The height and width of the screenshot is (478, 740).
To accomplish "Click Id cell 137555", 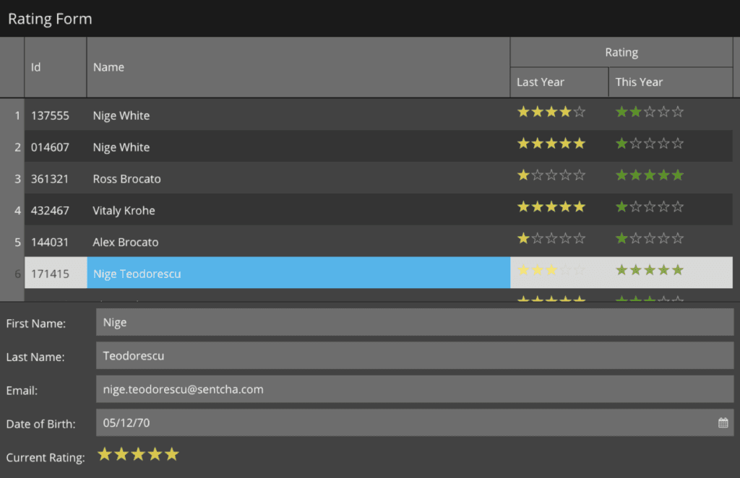I will click(55, 116).
